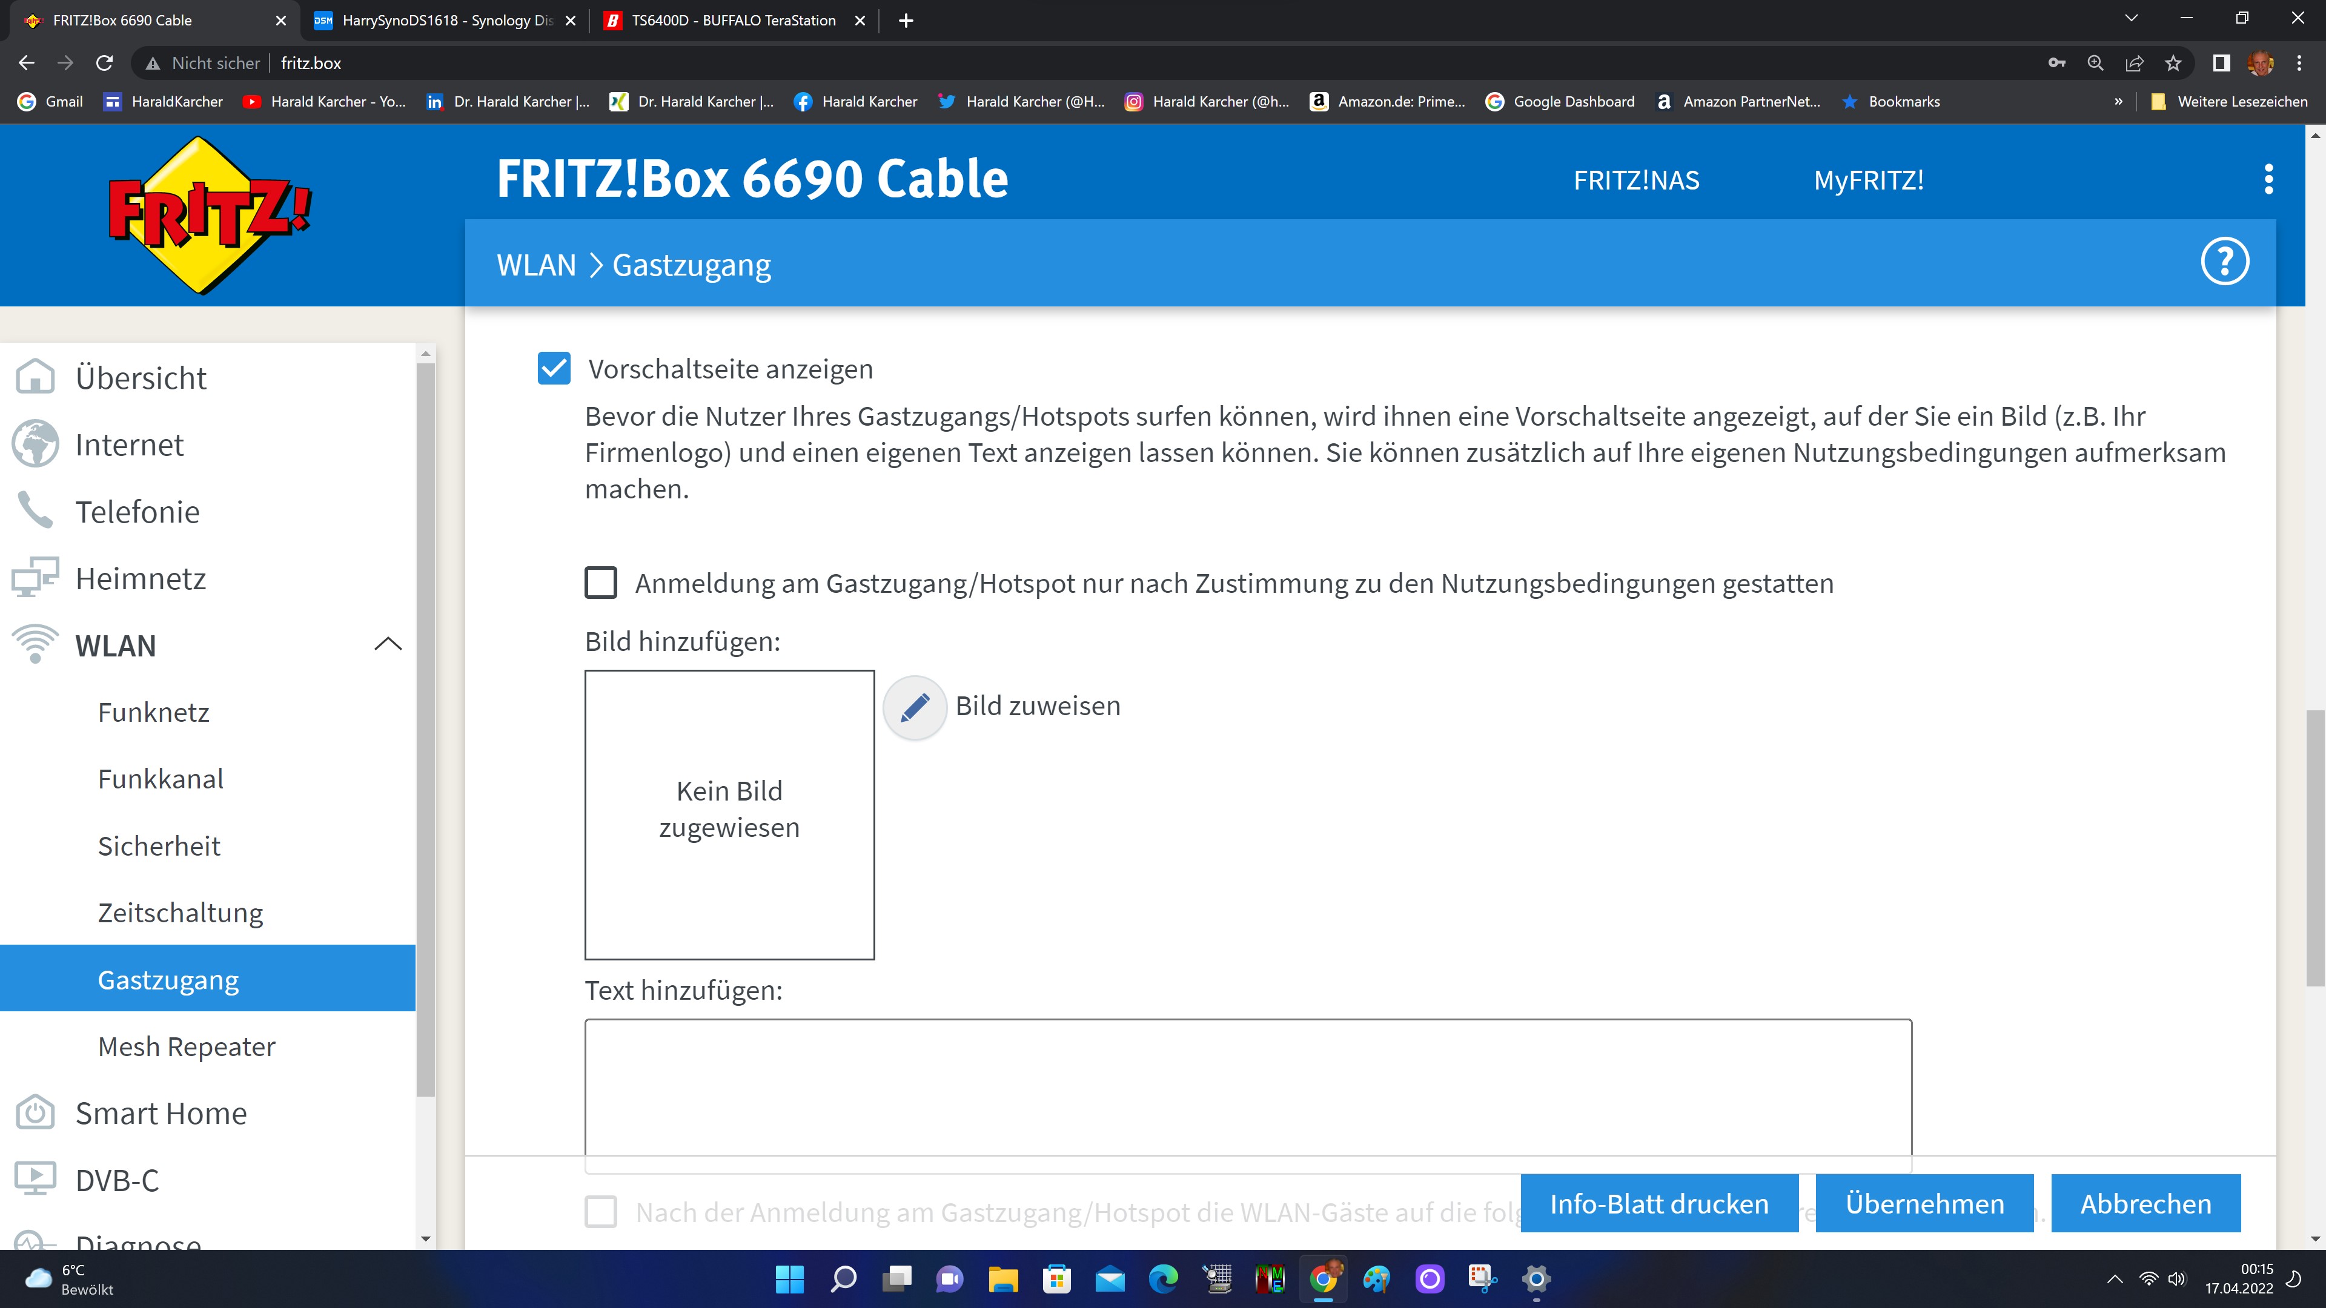Toggle the redirect WLAN-Gäste checkbox

[x=600, y=1212]
